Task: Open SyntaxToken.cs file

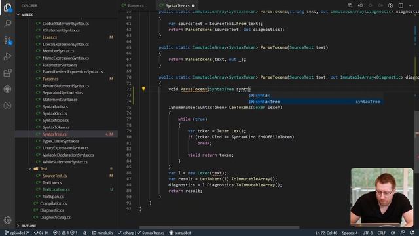Action: 56,127
